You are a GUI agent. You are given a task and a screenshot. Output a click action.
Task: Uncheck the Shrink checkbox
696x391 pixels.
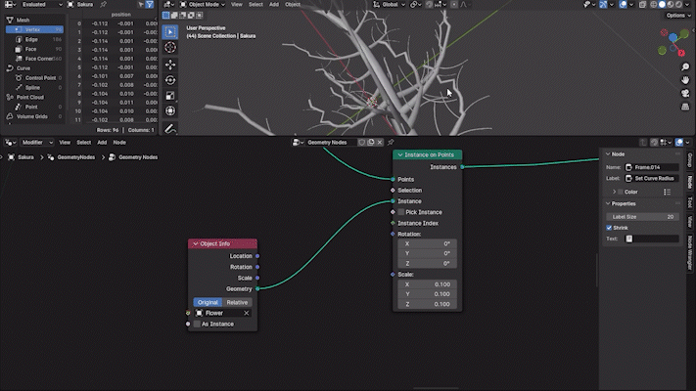tap(610, 228)
